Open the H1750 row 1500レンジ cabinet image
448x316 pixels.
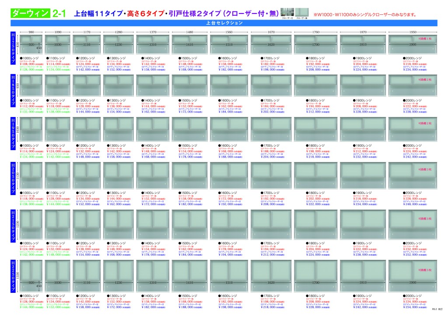point(189,45)
